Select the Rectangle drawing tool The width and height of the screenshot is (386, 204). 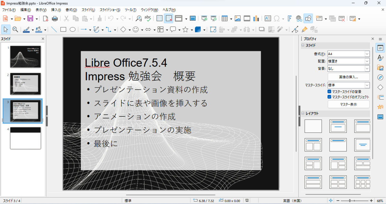(63, 30)
